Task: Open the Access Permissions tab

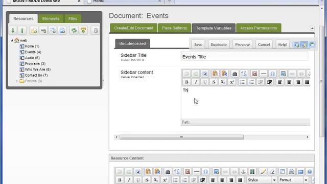Action: coord(259,28)
